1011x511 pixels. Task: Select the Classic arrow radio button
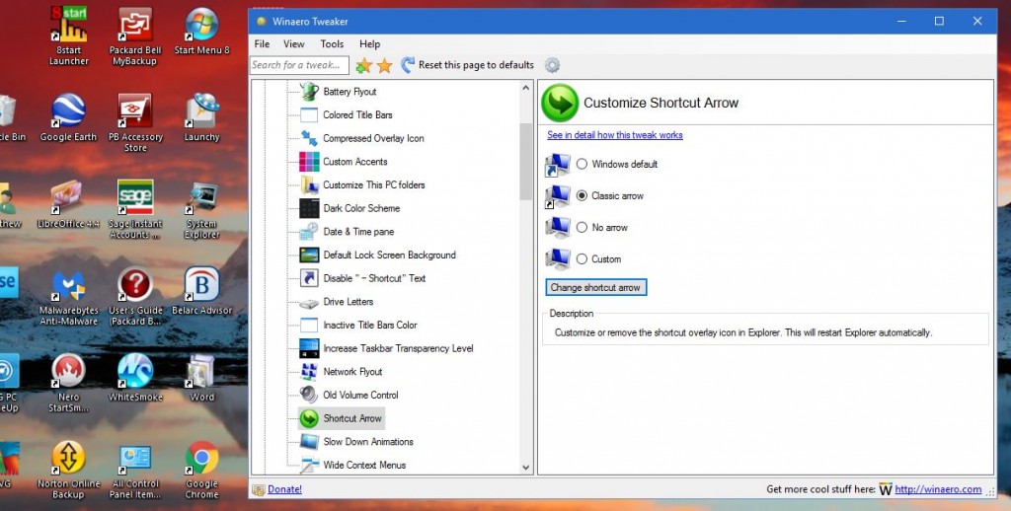coord(582,196)
